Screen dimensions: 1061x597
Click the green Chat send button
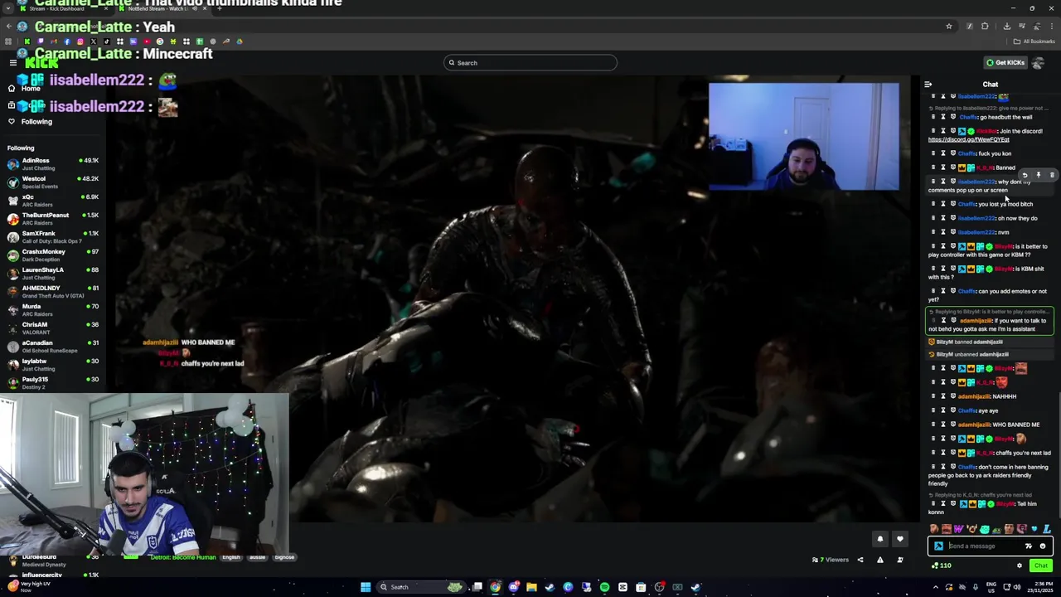(x=1041, y=565)
